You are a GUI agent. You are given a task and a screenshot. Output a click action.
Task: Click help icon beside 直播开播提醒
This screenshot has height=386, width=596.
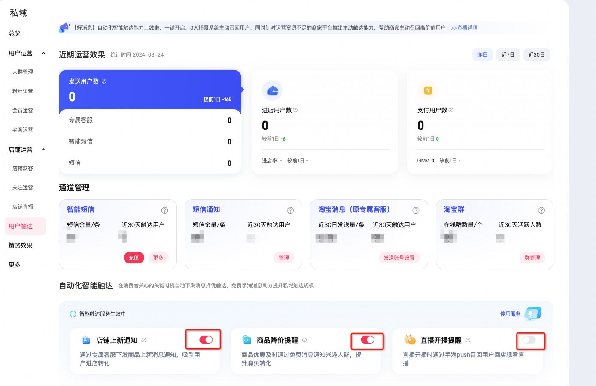pyautogui.click(x=468, y=340)
